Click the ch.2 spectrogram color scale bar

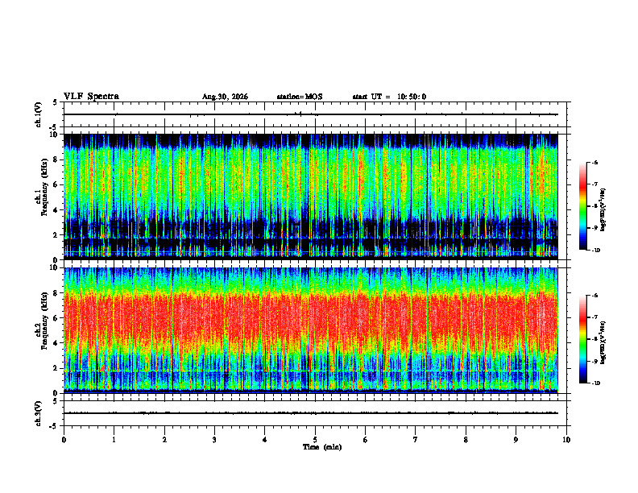pos(582,339)
